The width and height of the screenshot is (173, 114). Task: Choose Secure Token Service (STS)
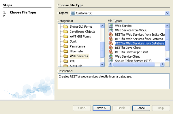tap(133, 60)
